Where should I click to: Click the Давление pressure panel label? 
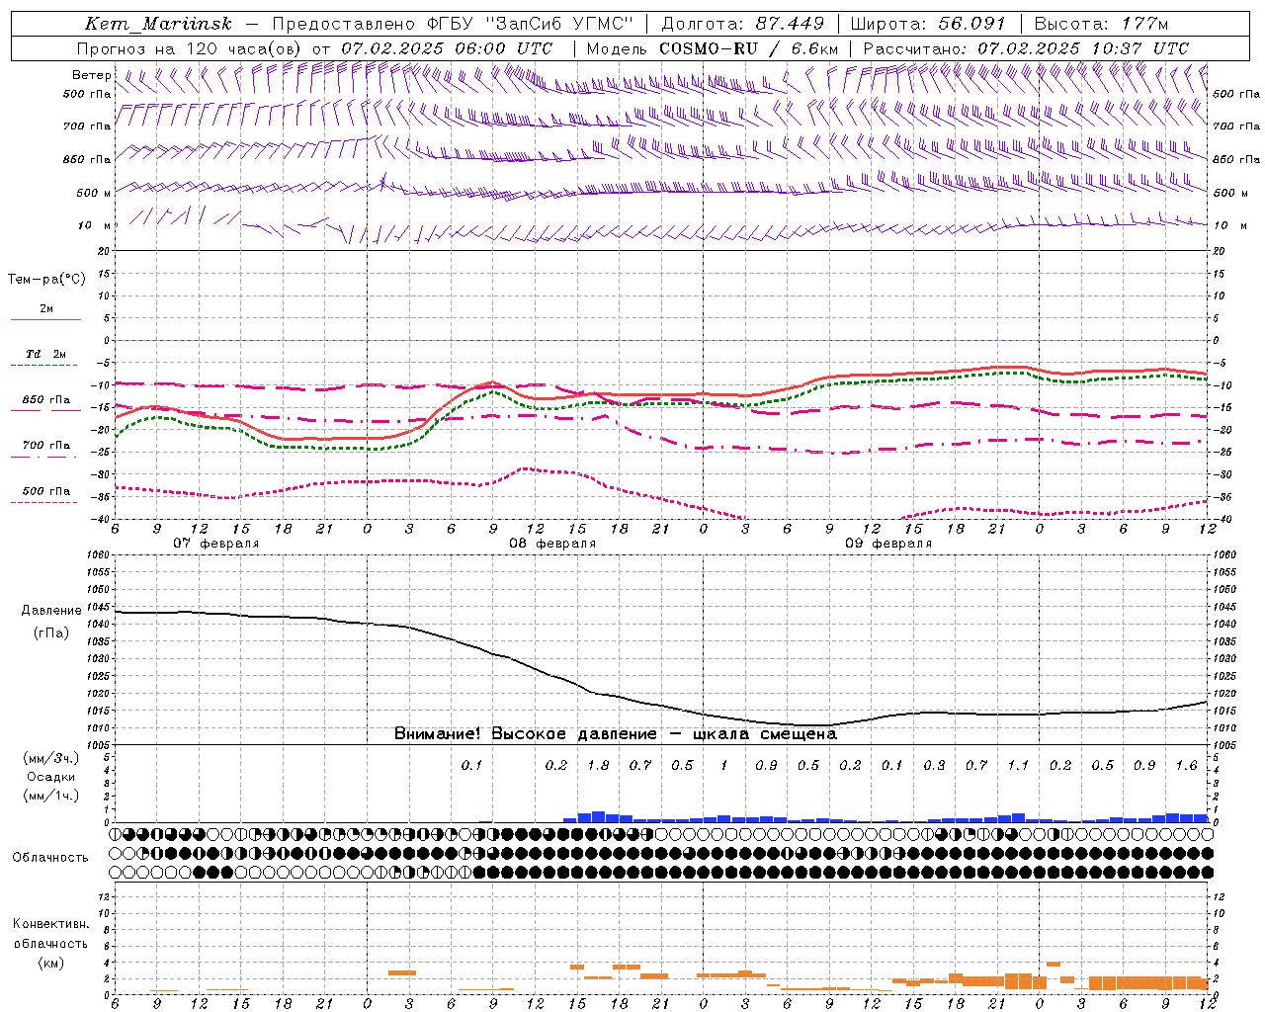(x=51, y=611)
